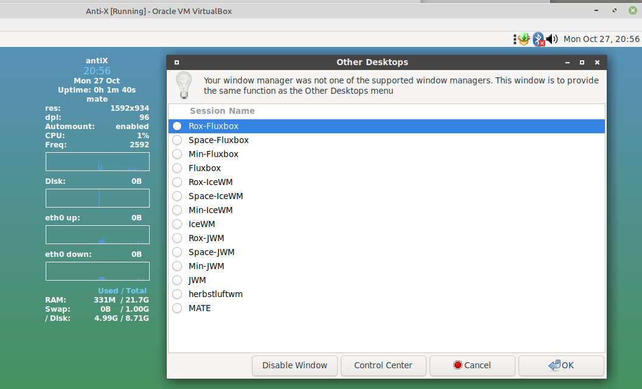Minimize the Other Desktops window

(567, 62)
